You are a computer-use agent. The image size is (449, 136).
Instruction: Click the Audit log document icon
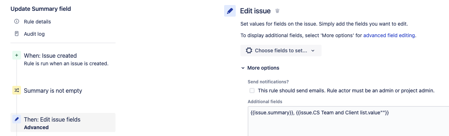(16, 34)
